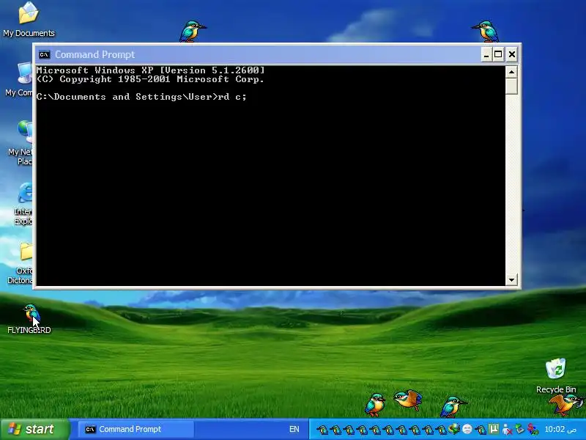Click the 'rd c;' command line text
The height and width of the screenshot is (440, 586).
232,97
